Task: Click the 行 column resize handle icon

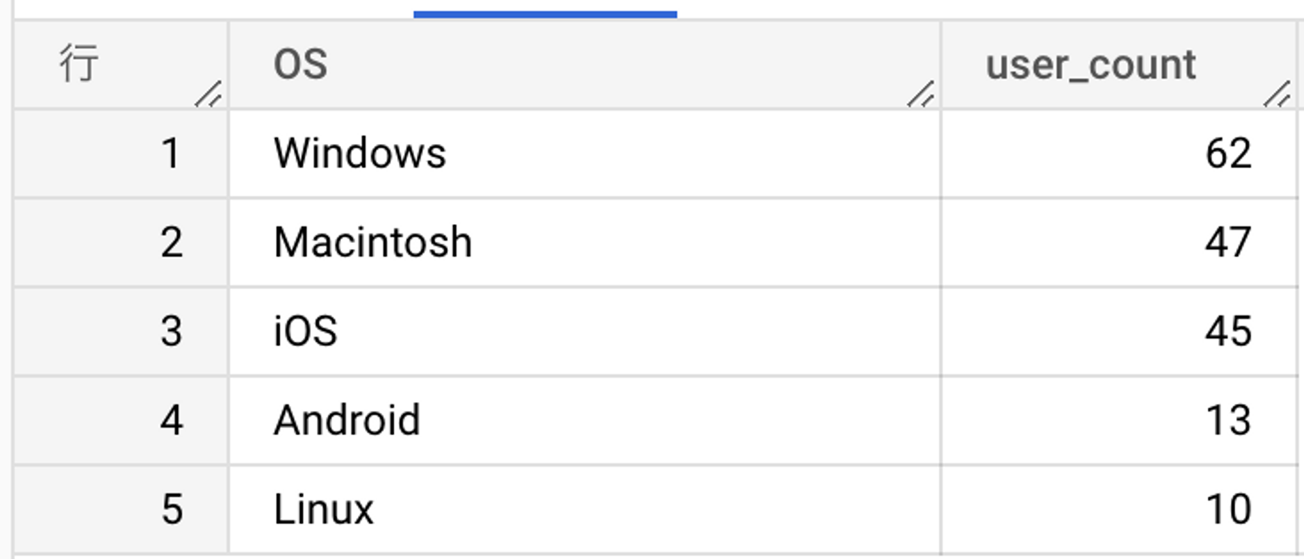Action: click(209, 93)
